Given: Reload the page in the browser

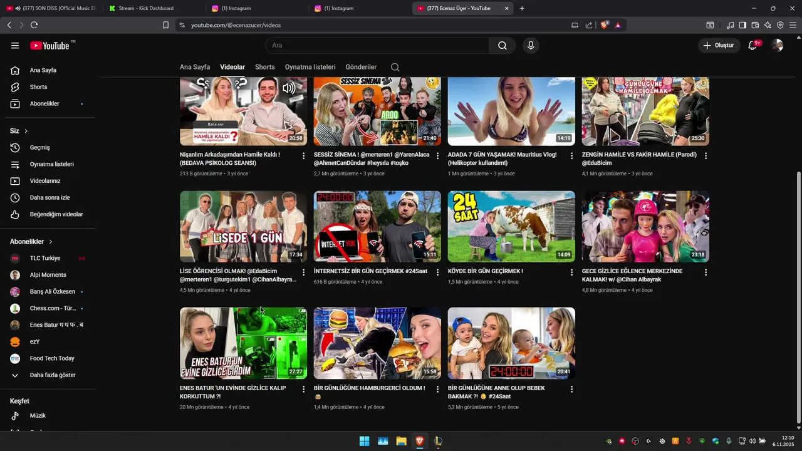Looking at the screenshot, I should (x=34, y=25).
